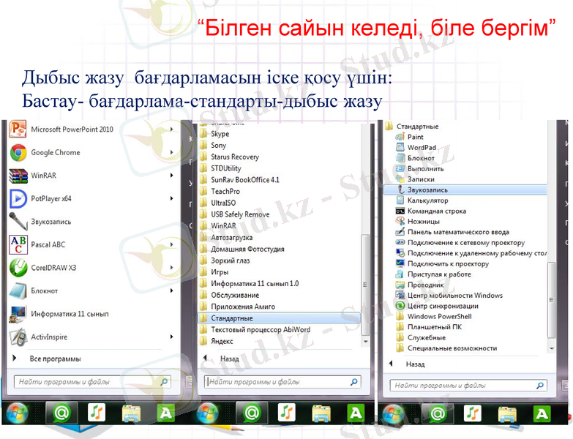Image resolution: width=573 pixels, height=439 pixels.
Task: Open the WinRAR icon in left menu
Action: [18, 176]
